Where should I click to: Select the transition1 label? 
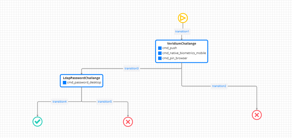[x=182, y=32]
